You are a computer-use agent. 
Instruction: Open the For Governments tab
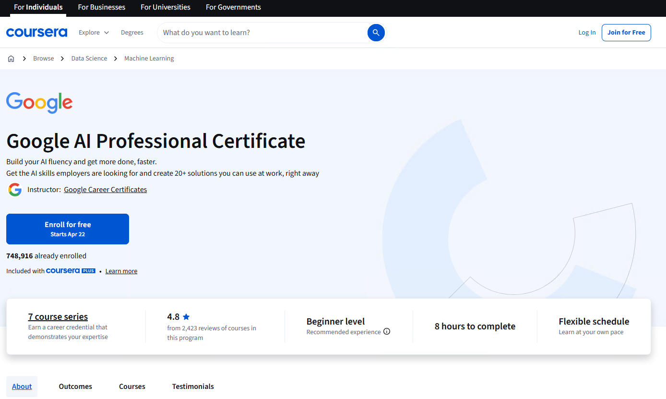coord(233,7)
